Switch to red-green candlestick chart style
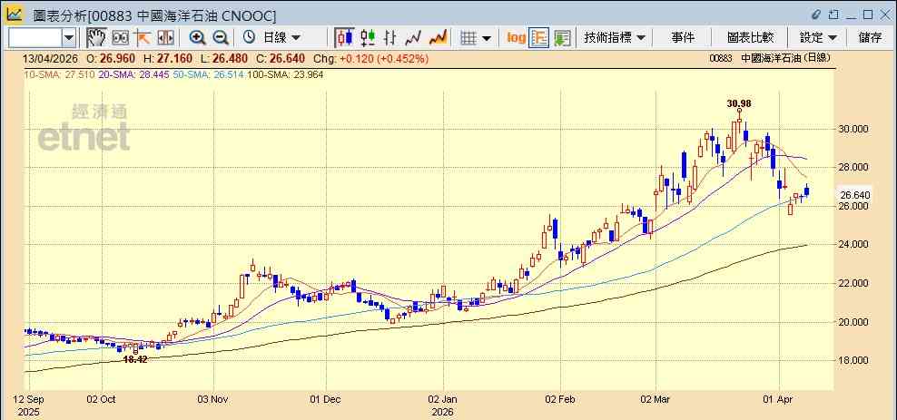 coord(368,38)
